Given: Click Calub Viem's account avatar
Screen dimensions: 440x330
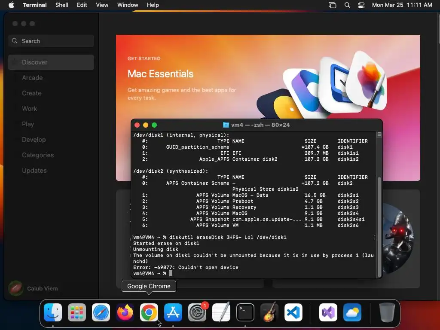Looking at the screenshot, I should [x=16, y=288].
